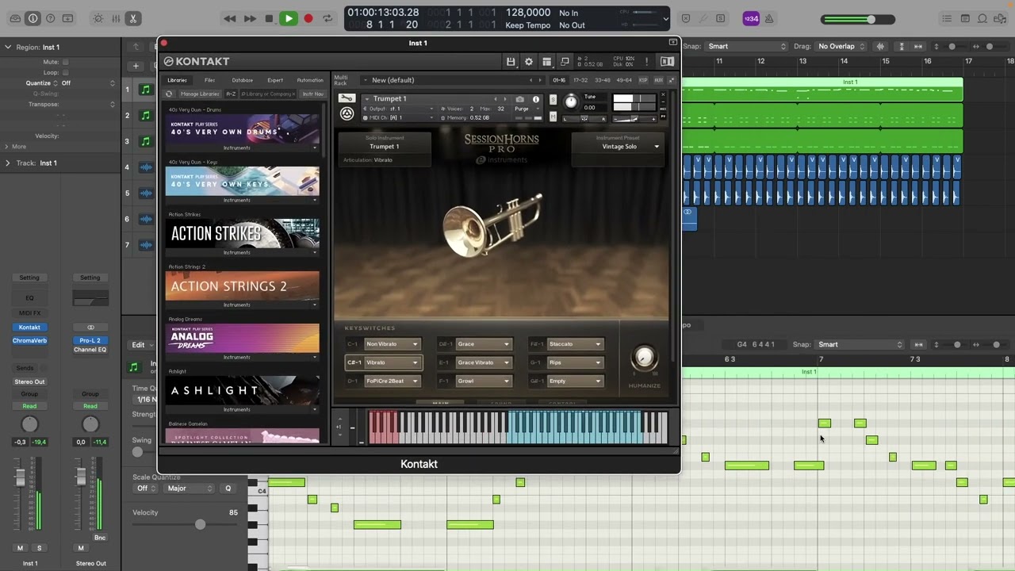
Task: Click the Manage Libraries button
Action: click(200, 94)
